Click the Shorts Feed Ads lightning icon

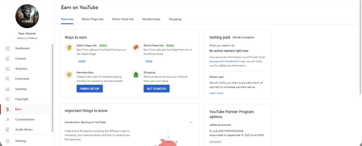pos(136,48)
